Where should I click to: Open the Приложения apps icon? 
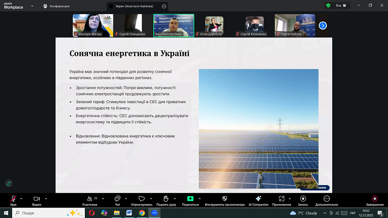[281, 199]
